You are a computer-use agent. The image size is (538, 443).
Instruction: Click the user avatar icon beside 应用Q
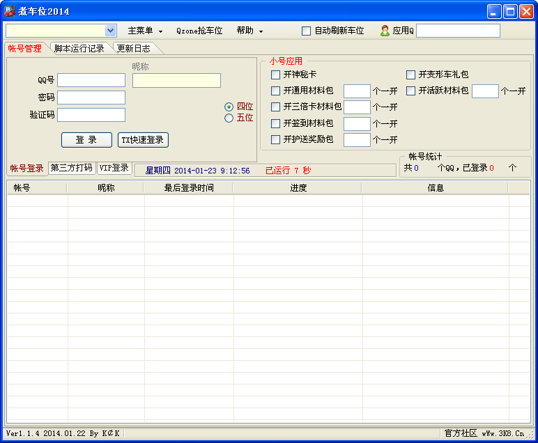click(385, 31)
